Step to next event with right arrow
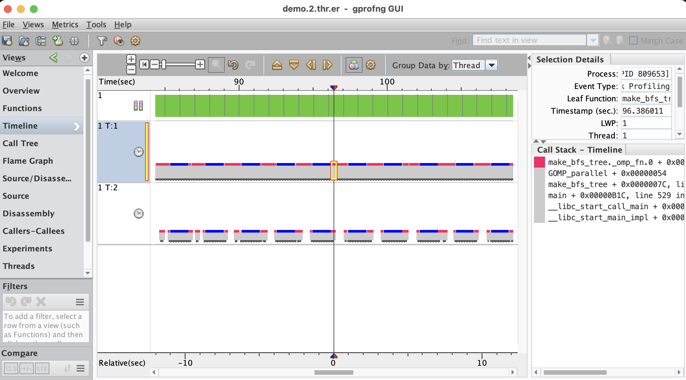 click(327, 65)
